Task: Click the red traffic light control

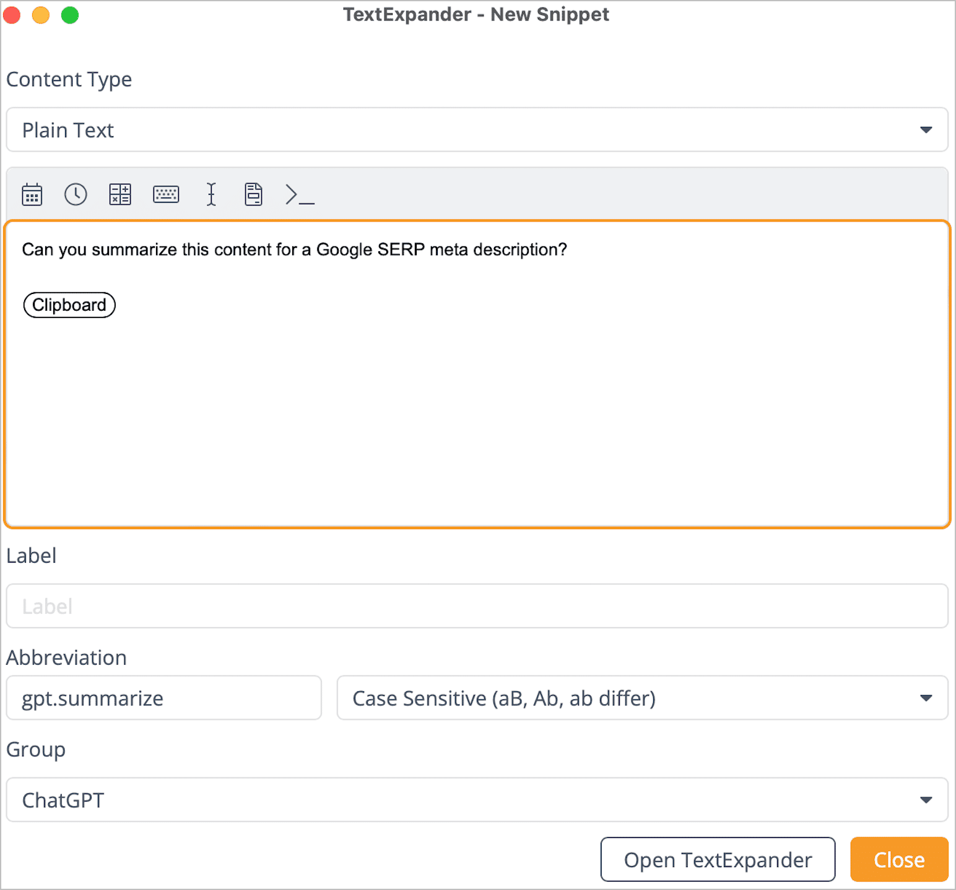Action: (x=12, y=14)
